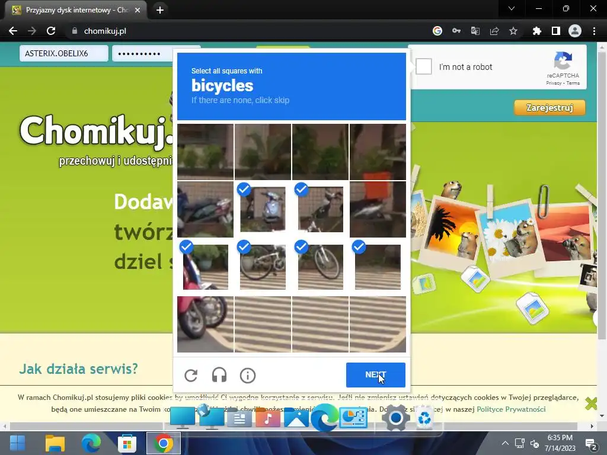
Task: Select the tile with parked dark scooter
Action: click(206, 209)
